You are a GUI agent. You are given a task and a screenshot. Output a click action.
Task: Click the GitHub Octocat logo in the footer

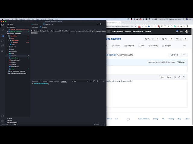click(128, 119)
